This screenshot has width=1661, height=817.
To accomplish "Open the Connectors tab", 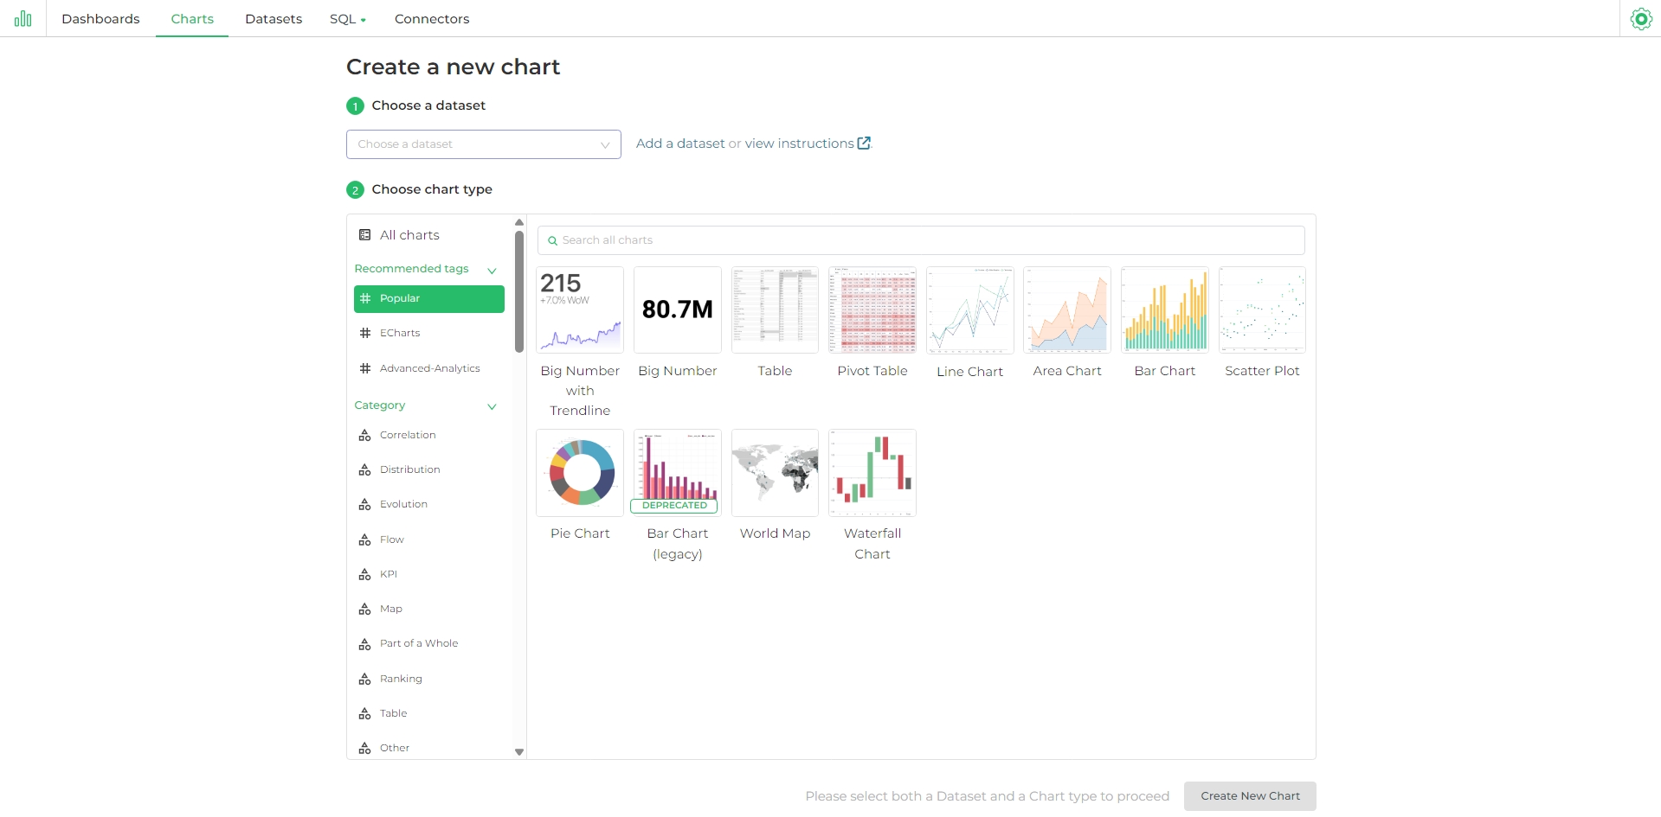I will 432,19.
